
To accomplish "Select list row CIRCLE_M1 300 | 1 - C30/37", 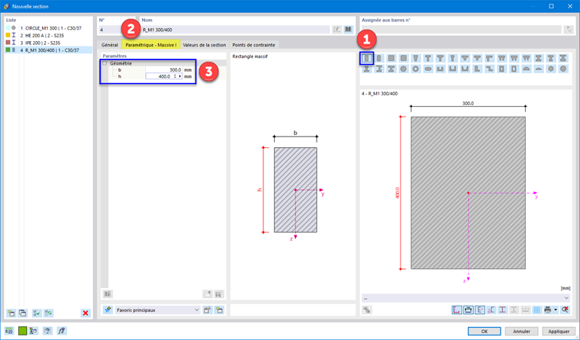I will coord(48,28).
